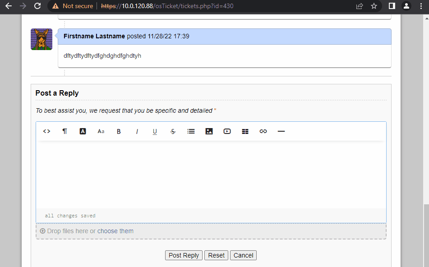Reload the tickets page
The image size is (429, 267).
click(37, 6)
